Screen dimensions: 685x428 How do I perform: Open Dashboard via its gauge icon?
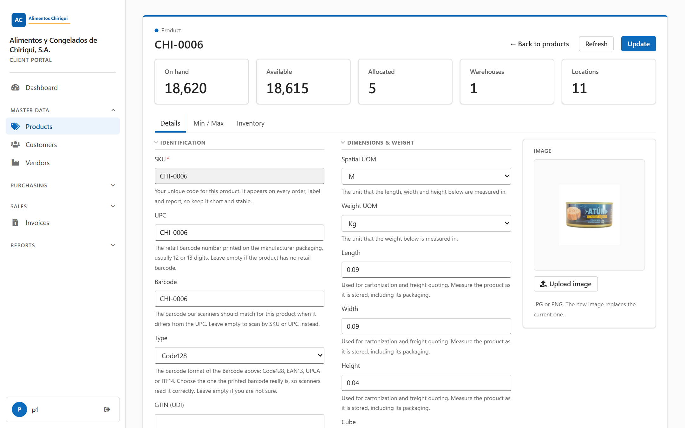point(15,88)
